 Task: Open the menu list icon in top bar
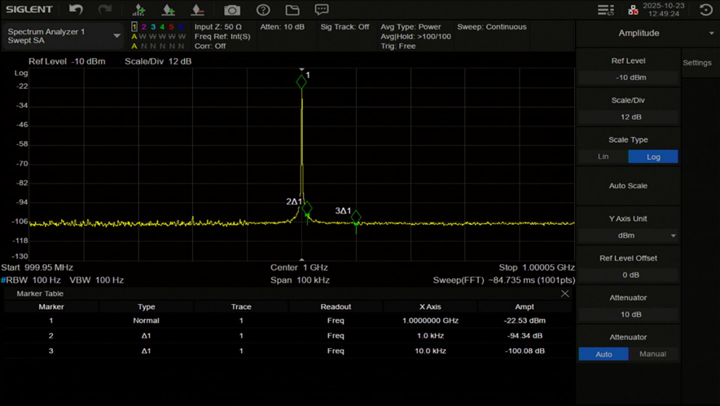605,10
